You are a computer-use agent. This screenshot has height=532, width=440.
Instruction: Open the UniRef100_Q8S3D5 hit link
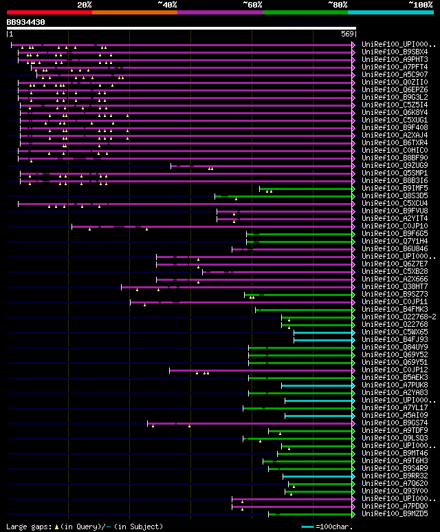pos(395,195)
